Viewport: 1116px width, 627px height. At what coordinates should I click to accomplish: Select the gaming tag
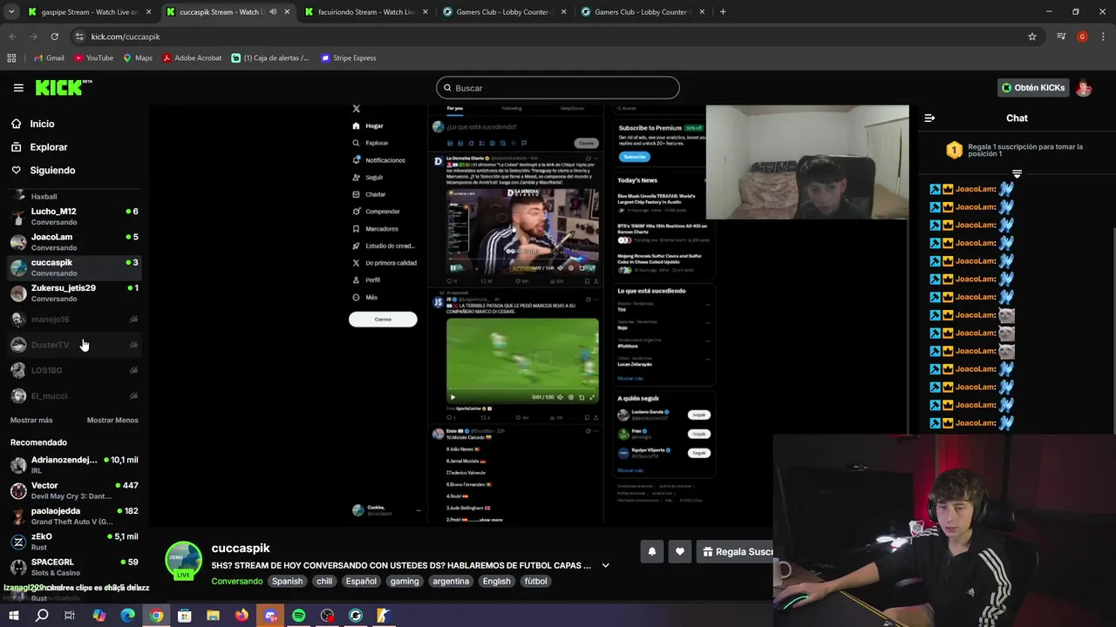click(405, 581)
